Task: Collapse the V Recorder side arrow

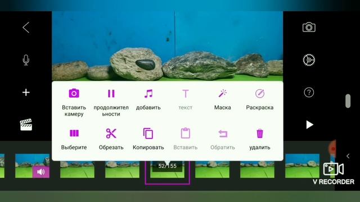Action: pos(348,156)
